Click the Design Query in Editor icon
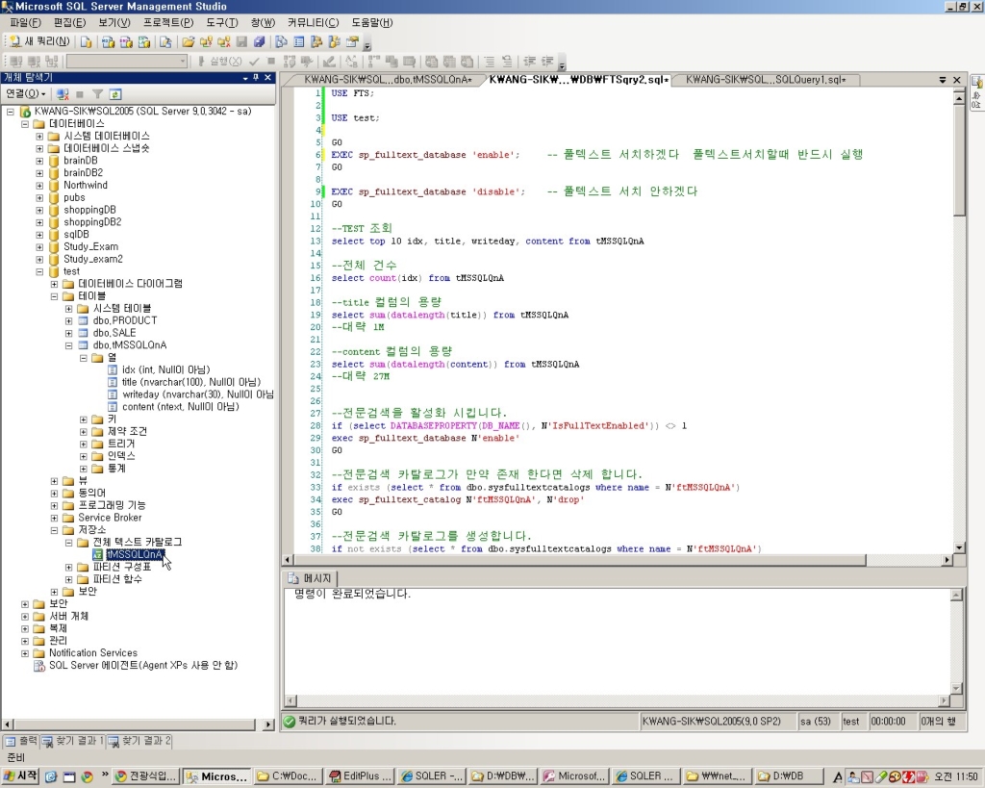 pos(329,61)
